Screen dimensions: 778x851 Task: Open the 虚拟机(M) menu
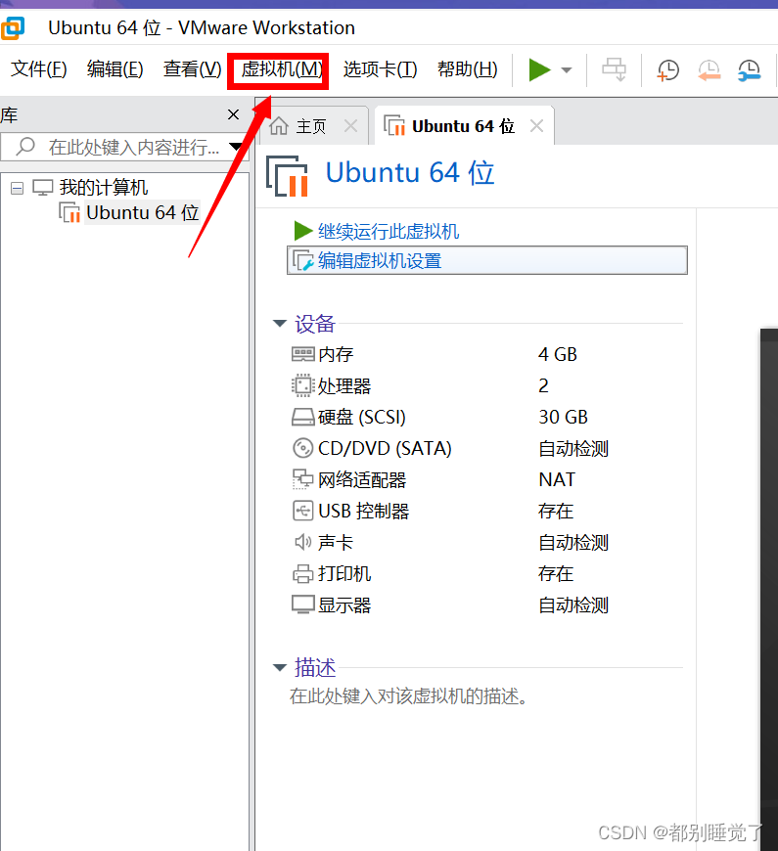click(x=282, y=69)
